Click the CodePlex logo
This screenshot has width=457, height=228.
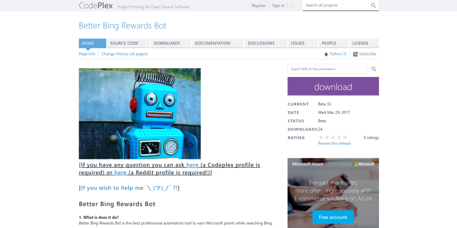[x=96, y=6]
